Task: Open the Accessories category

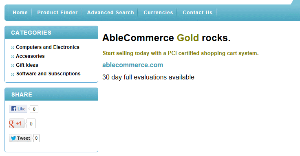Action: (30, 56)
